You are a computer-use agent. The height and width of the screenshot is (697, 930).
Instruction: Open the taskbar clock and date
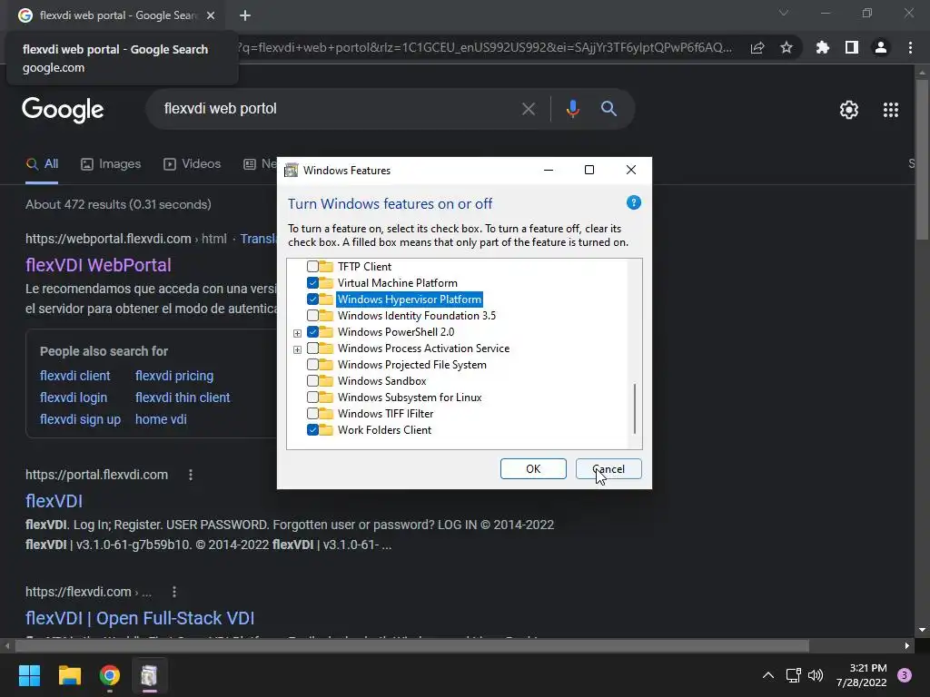[861, 675]
